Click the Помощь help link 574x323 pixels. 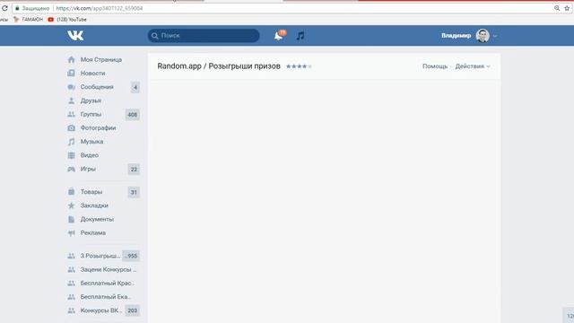435,66
